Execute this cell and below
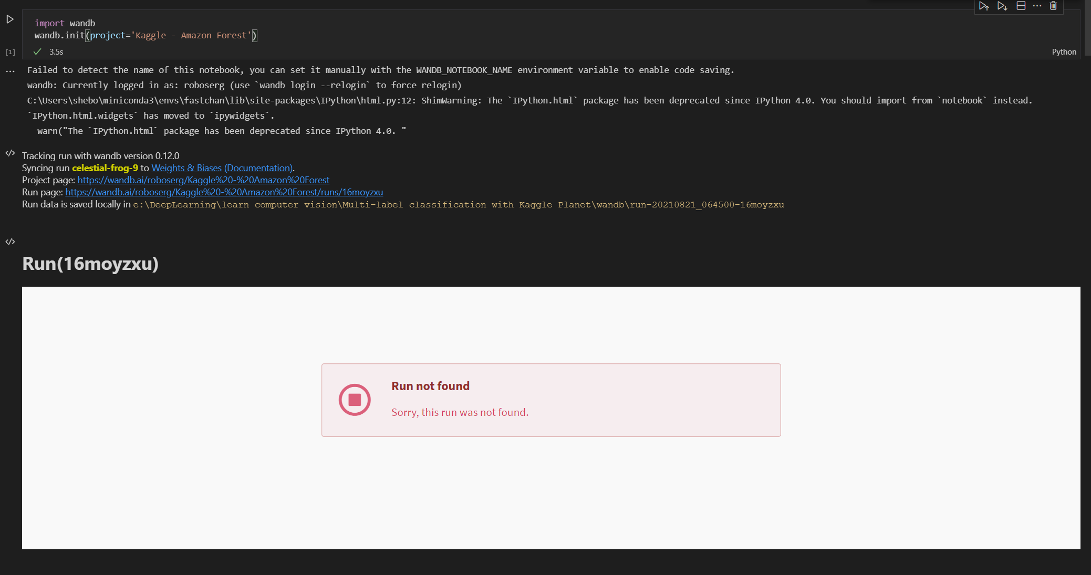Viewport: 1091px width, 575px height. pos(1003,6)
